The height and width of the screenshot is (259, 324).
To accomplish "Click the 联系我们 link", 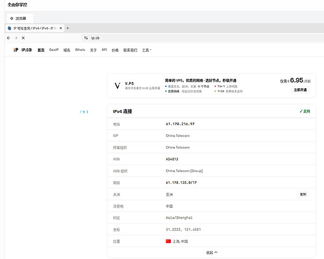I will coord(130,50).
